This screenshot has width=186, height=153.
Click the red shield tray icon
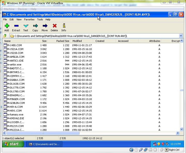pyautogui.click(x=163, y=144)
